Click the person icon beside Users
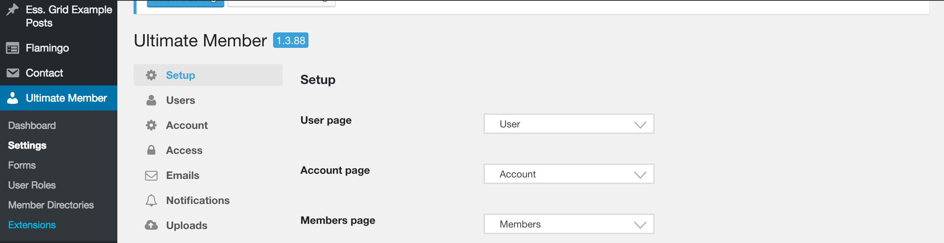 pyautogui.click(x=151, y=100)
